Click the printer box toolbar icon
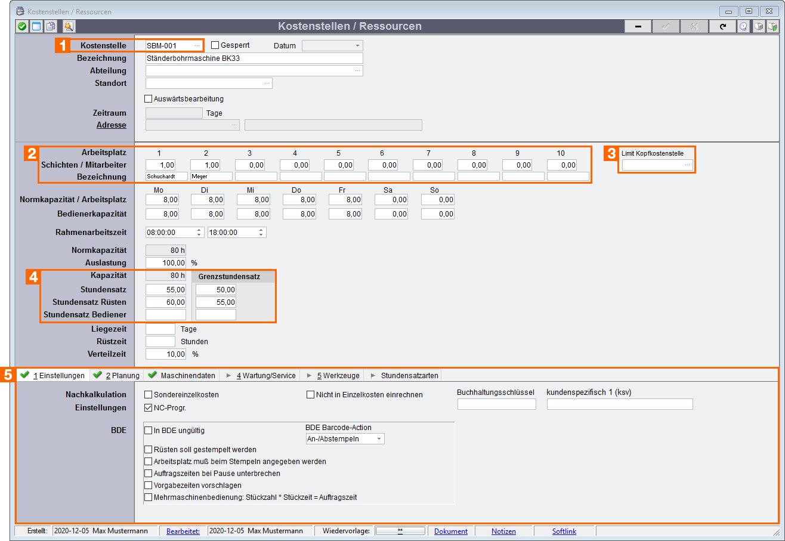Viewport: 785px width, 541px height. click(758, 26)
